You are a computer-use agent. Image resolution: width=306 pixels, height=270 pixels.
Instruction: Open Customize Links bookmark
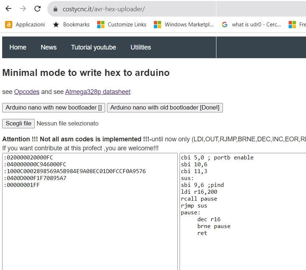[122, 25]
